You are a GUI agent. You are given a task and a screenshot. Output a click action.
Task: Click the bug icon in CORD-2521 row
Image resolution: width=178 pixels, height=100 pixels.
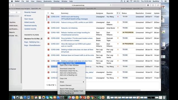click(48, 44)
